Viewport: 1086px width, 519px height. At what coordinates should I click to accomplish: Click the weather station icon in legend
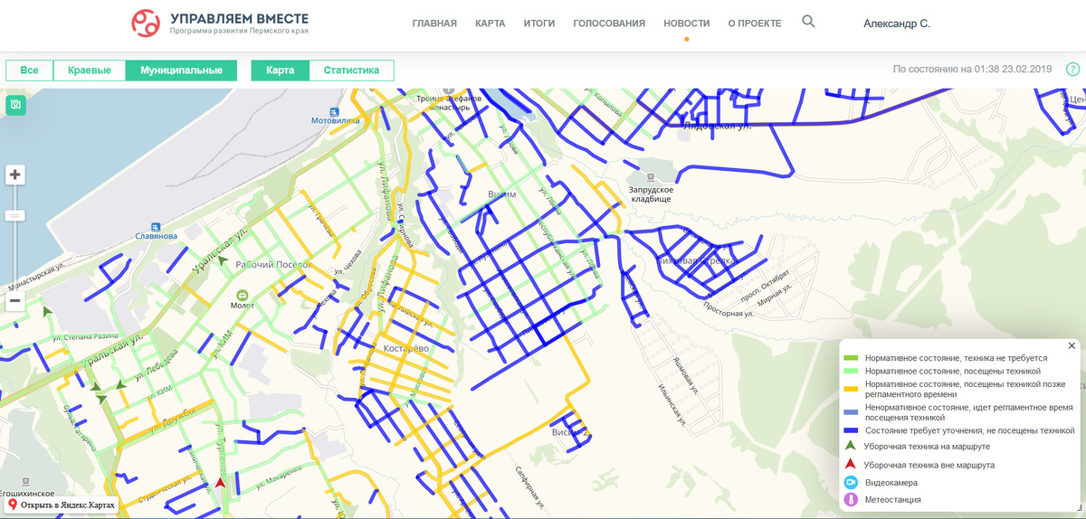pos(851,499)
